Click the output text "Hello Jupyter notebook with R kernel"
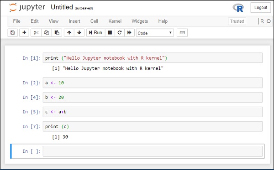 113,68
